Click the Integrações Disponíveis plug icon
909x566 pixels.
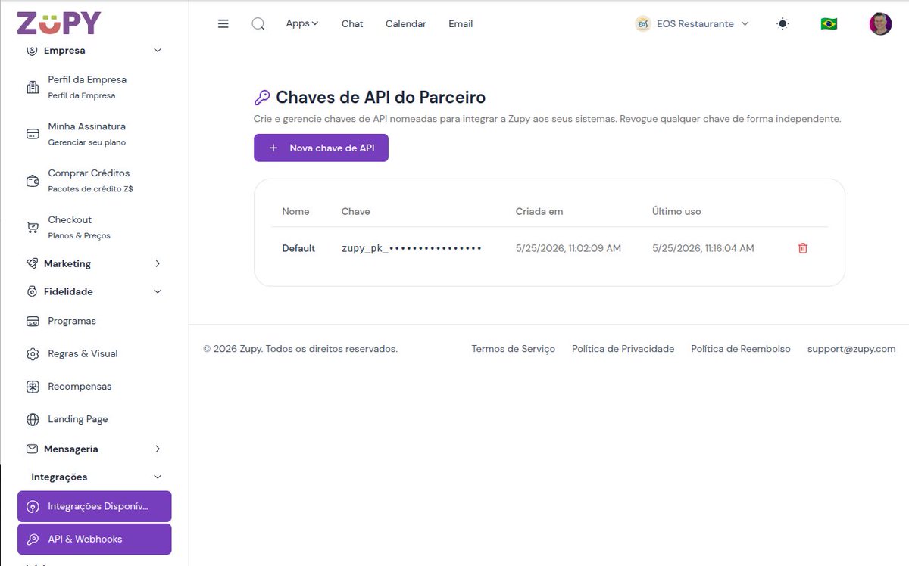[33, 507]
